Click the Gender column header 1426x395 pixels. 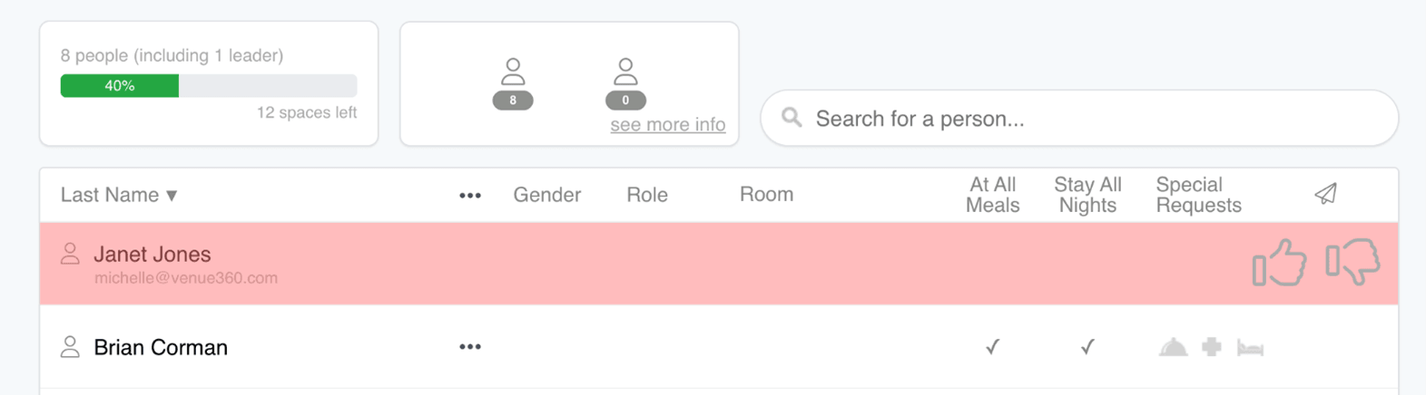(x=546, y=195)
